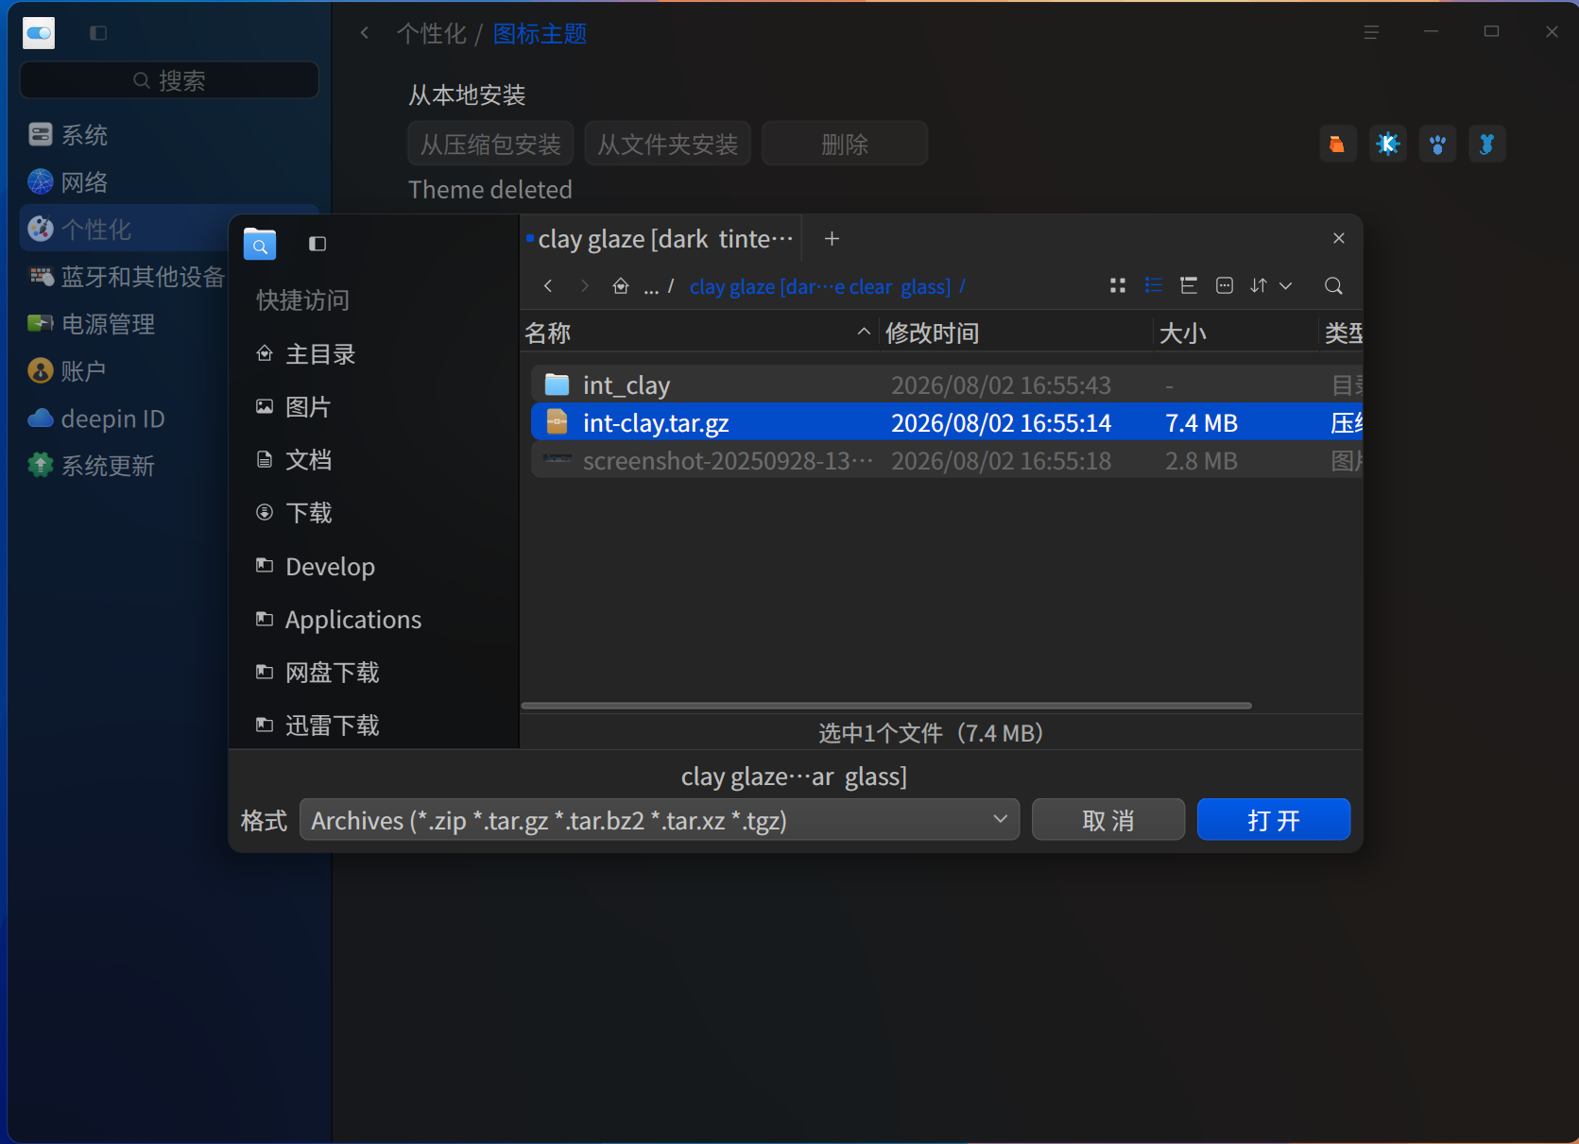Select the clay glaze tab
Screen dimensions: 1579x1144
(x=661, y=239)
